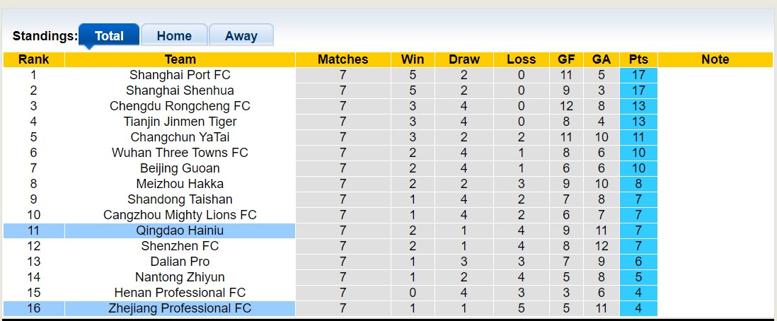Click highlighted Qingdao Hainiu team row
The height and width of the screenshot is (321, 777).
point(180,230)
